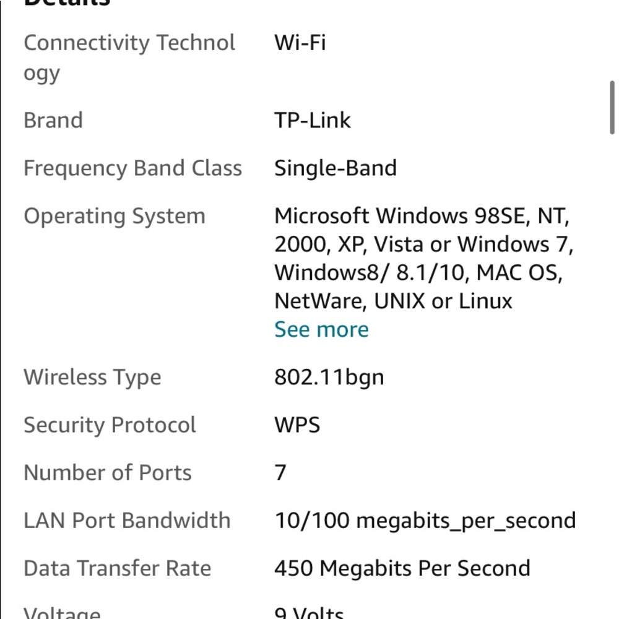Select the Connectivity Technology label
This screenshot has height=619, width=619.
pyautogui.click(x=129, y=57)
